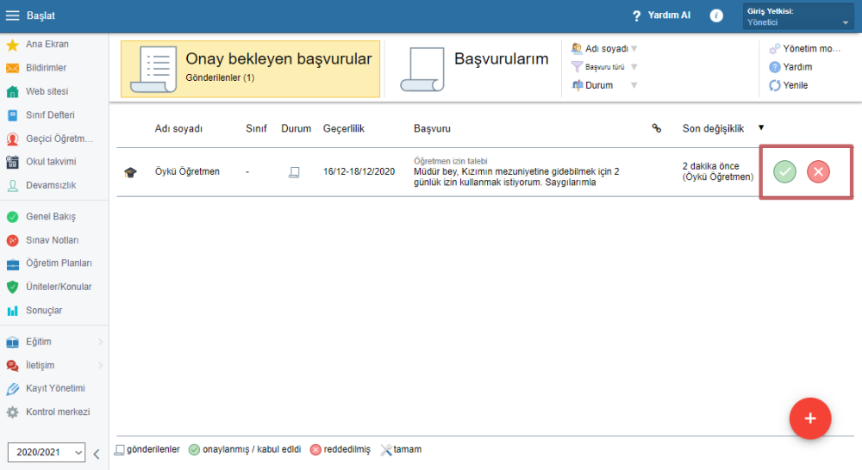The width and height of the screenshot is (862, 470).
Task: Reject Öykü Öğretmen's request with red X
Action: pyautogui.click(x=818, y=172)
